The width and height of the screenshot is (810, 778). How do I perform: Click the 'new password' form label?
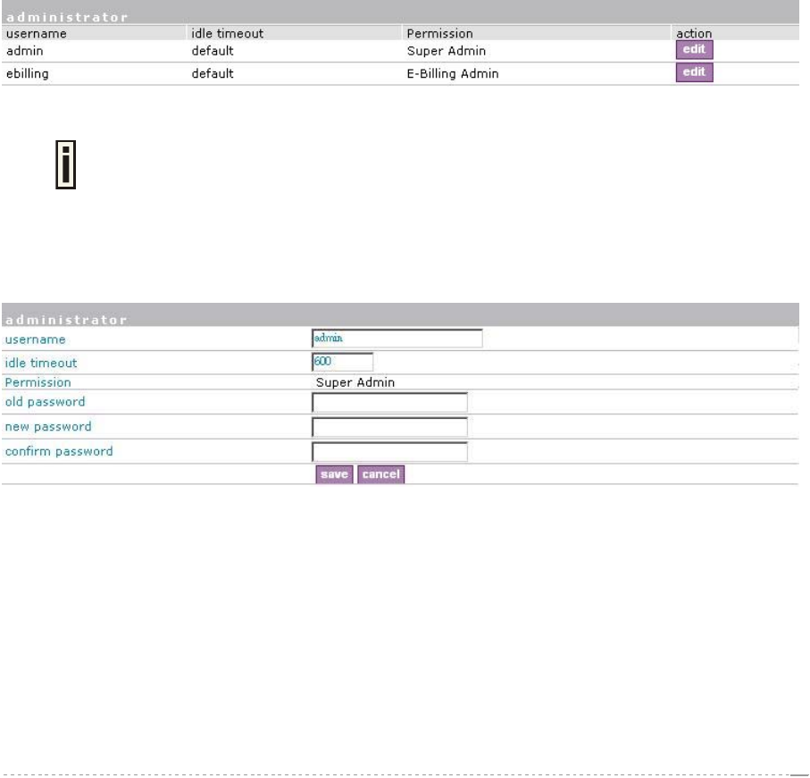pyautogui.click(x=48, y=427)
